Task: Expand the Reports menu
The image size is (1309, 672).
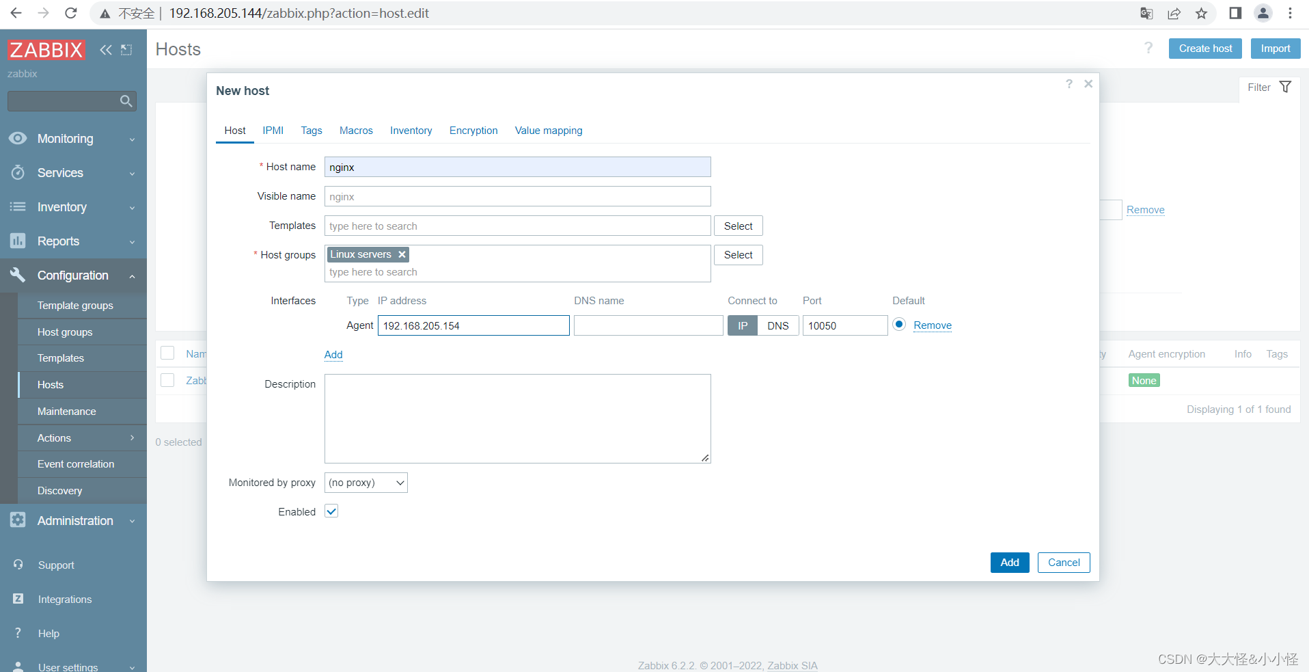Action: point(132,242)
